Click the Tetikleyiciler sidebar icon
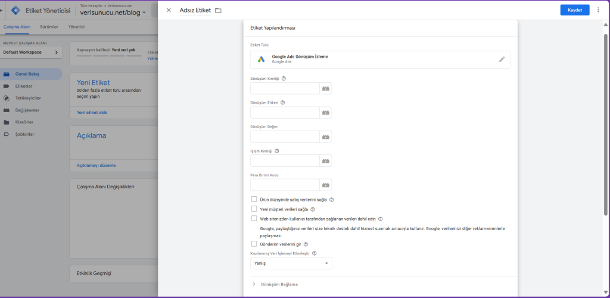Viewport: 610px width, 298px height. (x=7, y=98)
